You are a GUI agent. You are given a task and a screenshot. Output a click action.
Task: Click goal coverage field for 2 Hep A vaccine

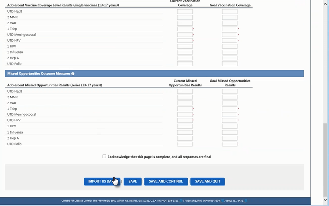pos(230,58)
